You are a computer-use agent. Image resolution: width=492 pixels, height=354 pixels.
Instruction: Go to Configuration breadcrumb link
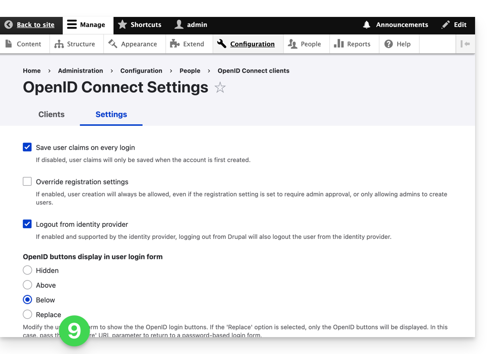point(141,71)
